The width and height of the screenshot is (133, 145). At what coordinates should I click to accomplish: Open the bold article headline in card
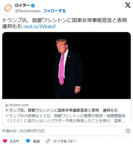point(62,110)
